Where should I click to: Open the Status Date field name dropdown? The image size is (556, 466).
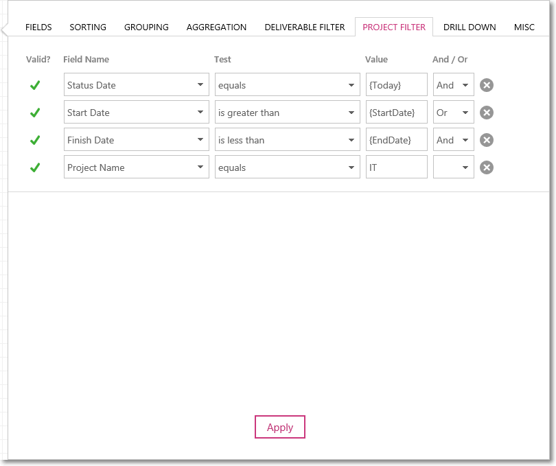pyautogui.click(x=137, y=85)
